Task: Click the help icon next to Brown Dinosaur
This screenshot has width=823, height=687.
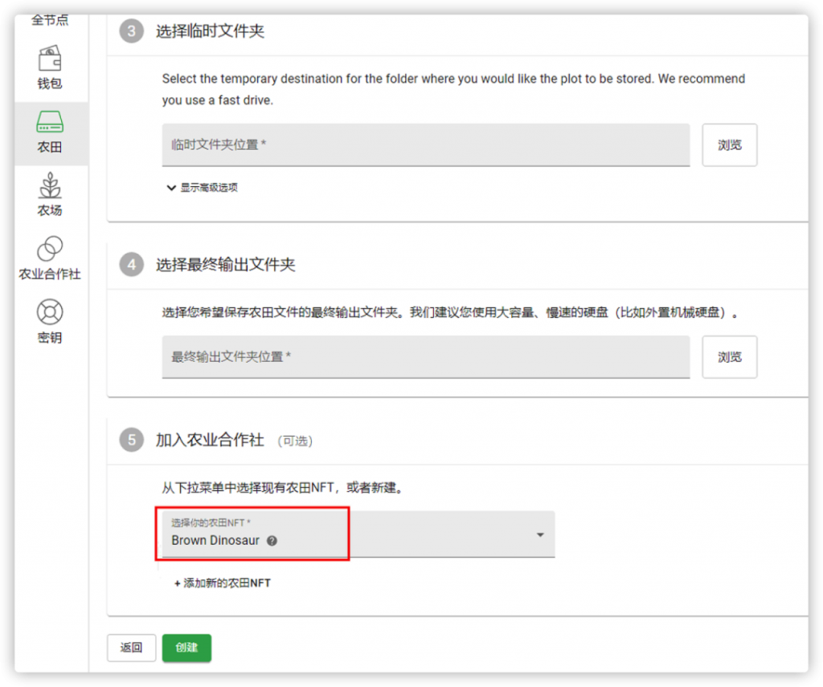Action: pyautogui.click(x=272, y=541)
